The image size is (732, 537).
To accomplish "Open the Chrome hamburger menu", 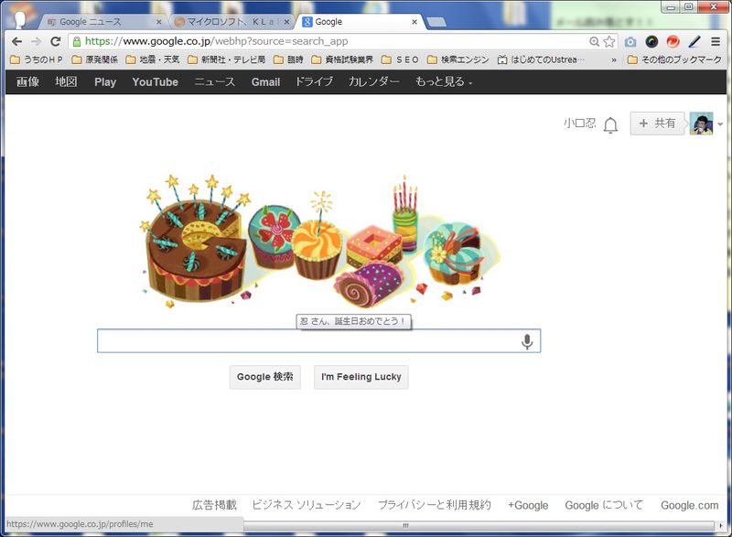I will coord(716,41).
